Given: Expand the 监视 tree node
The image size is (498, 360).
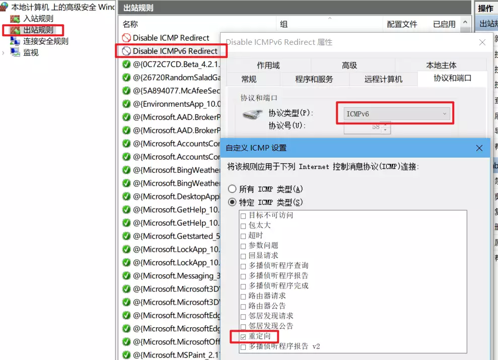Looking at the screenshot, I should point(5,52).
